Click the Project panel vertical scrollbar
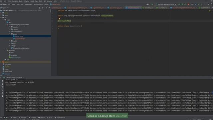 click(x=50, y=11)
